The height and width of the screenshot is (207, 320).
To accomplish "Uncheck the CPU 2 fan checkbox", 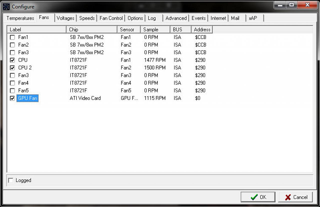I will coord(12,68).
